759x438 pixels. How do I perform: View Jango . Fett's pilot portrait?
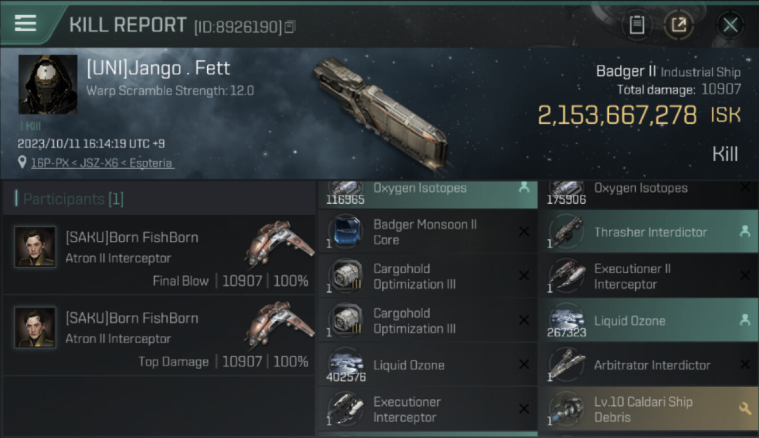(48, 84)
